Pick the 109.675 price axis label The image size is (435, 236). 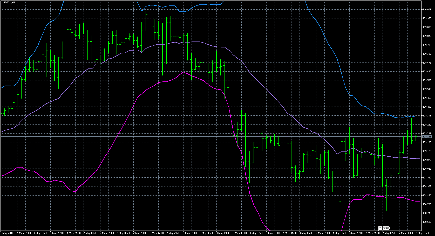[427, 63]
